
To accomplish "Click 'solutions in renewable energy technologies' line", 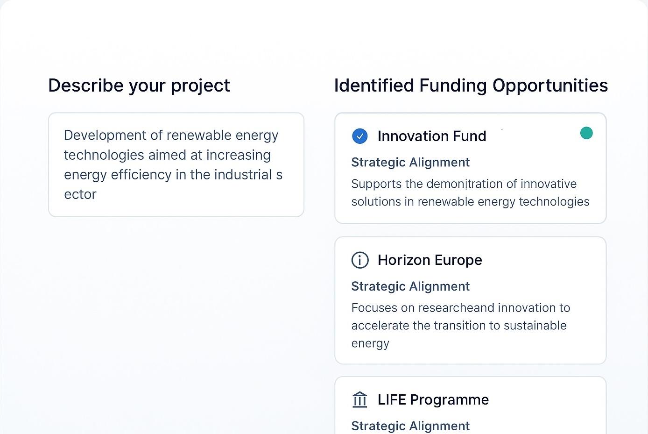I will point(470,202).
